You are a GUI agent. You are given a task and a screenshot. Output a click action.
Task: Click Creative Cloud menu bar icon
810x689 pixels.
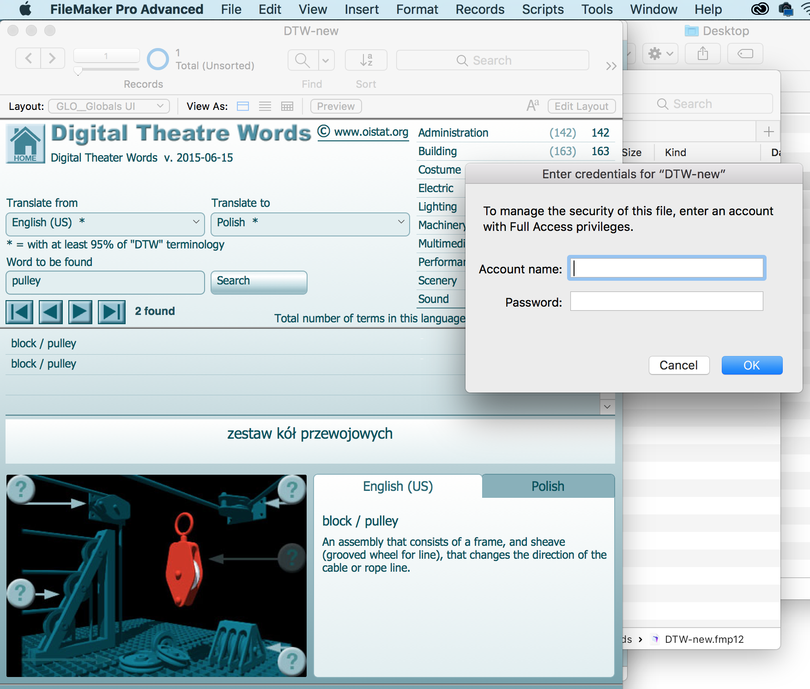[760, 9]
